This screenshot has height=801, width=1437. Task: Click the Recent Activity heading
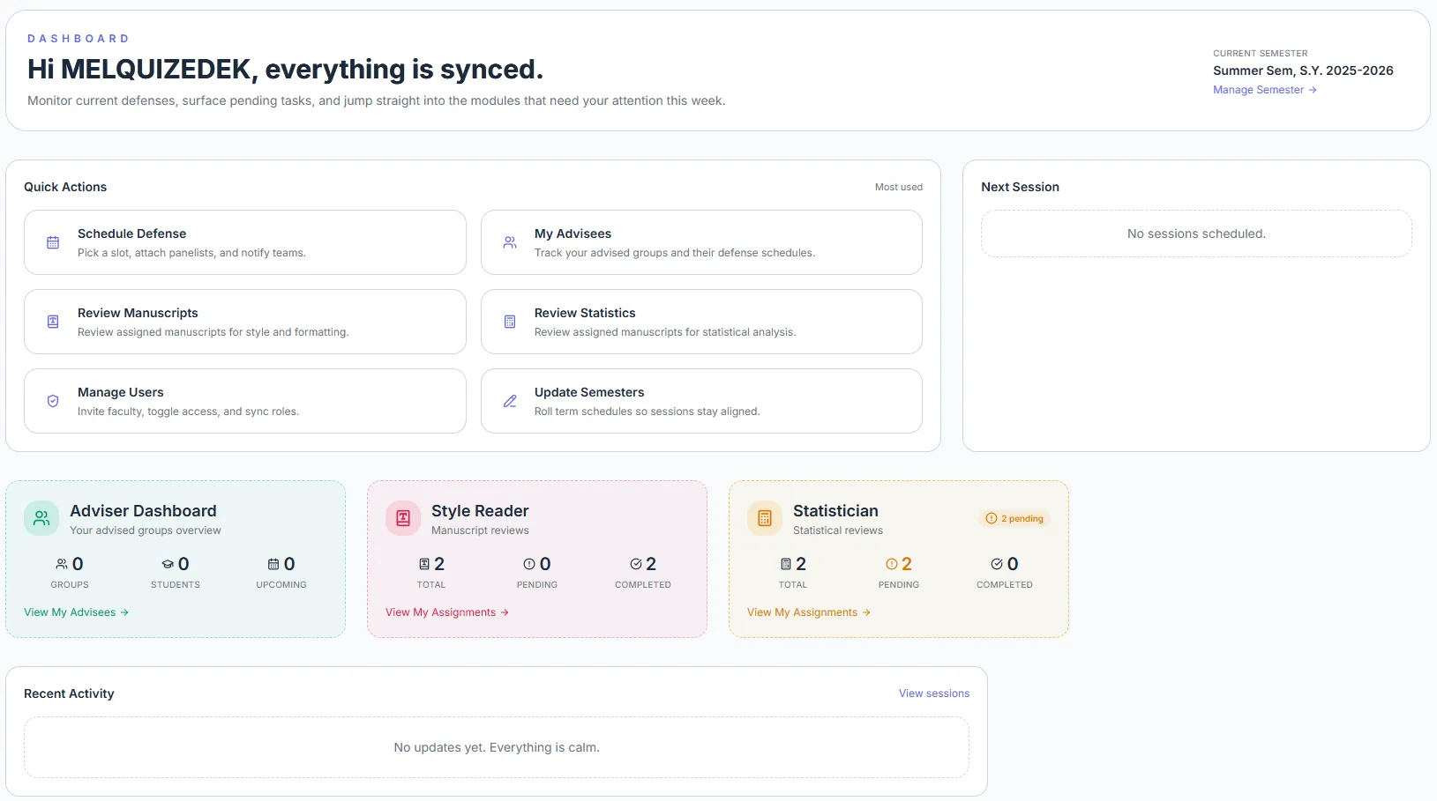69,693
